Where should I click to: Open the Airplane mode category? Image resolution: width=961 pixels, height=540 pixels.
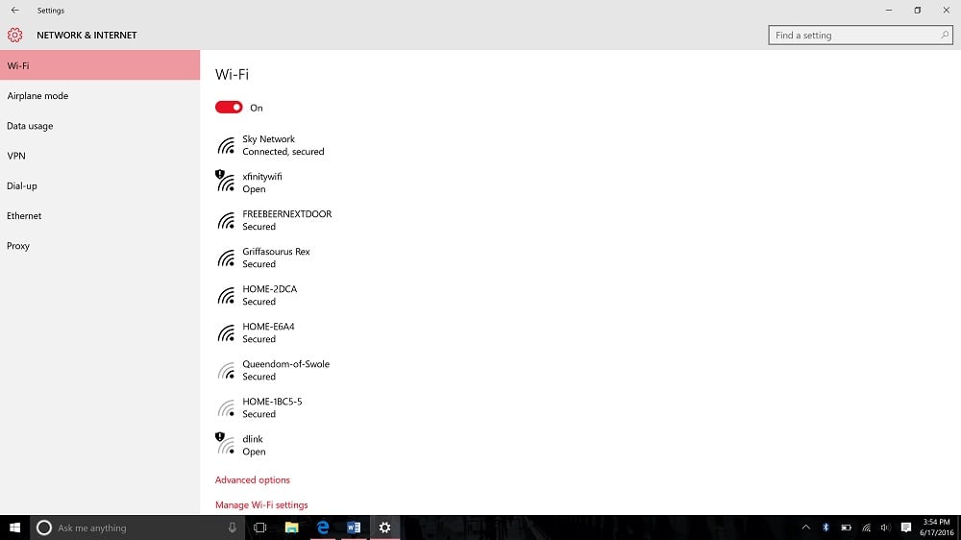coord(100,96)
